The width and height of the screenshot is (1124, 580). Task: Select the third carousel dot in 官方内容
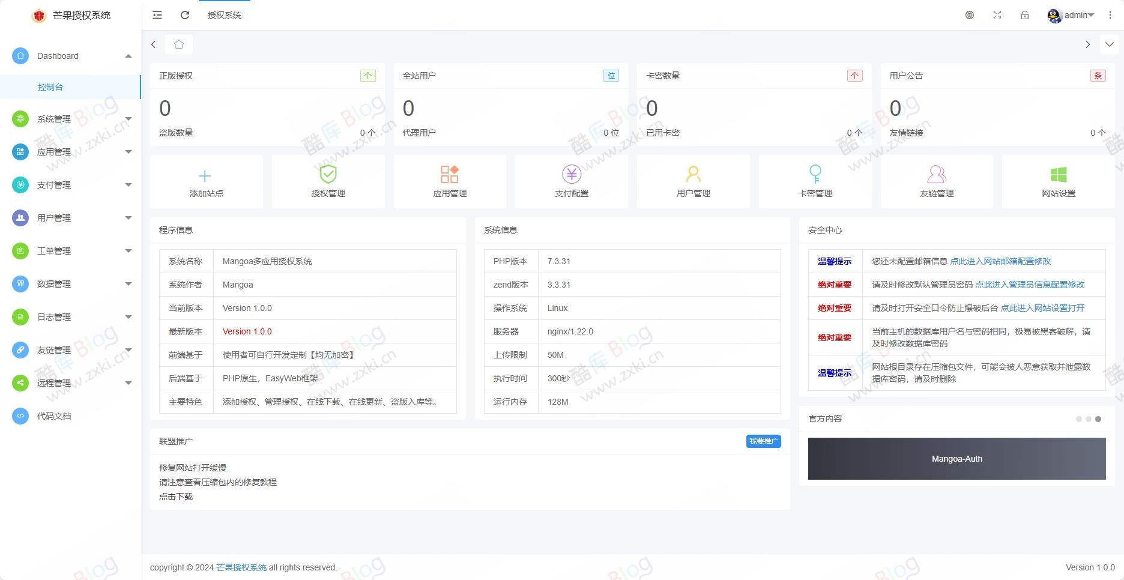[1098, 419]
